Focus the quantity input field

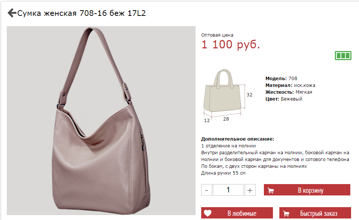tap(228, 190)
